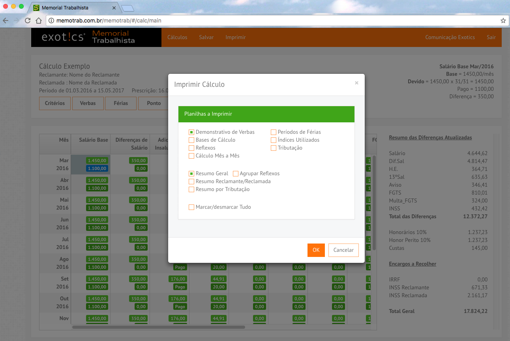Click the horizontal table scrollbar
Screen dimensions: 510x341
pos(158,327)
